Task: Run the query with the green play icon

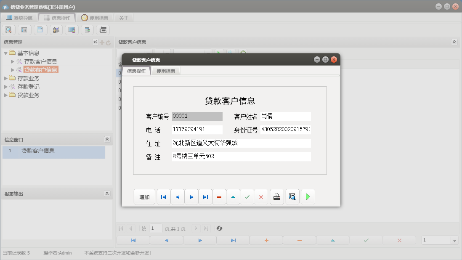Action: point(308,196)
